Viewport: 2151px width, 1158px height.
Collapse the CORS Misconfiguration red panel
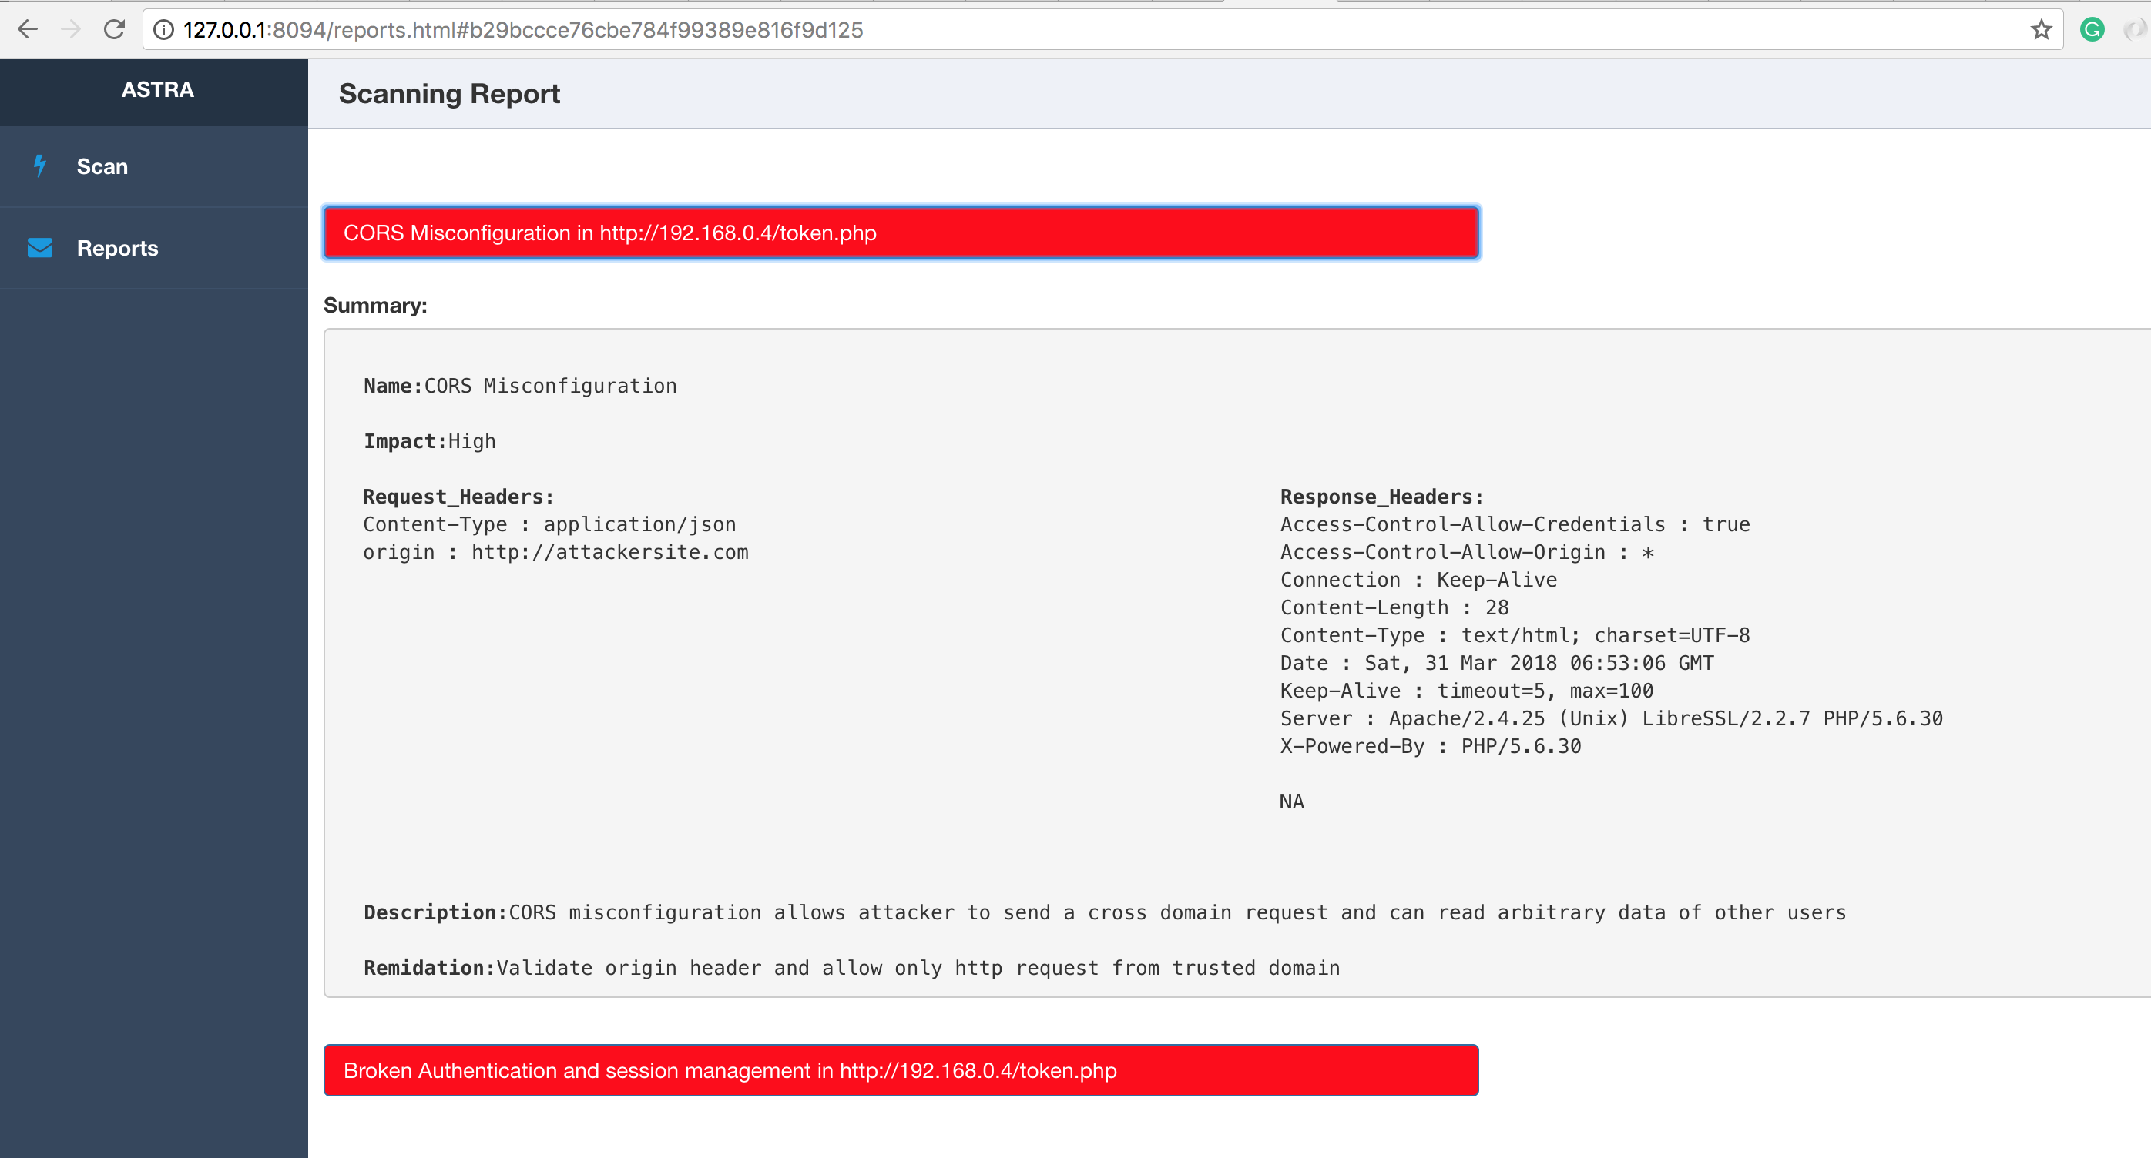[x=900, y=233]
